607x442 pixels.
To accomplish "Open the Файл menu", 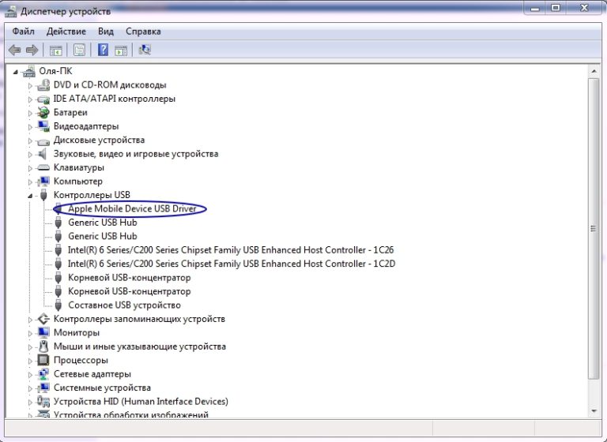I will 23,31.
